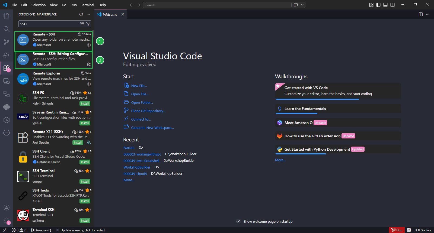Click Generate New Workspace... link
This screenshot has height=233, width=434.
pyautogui.click(x=152, y=128)
